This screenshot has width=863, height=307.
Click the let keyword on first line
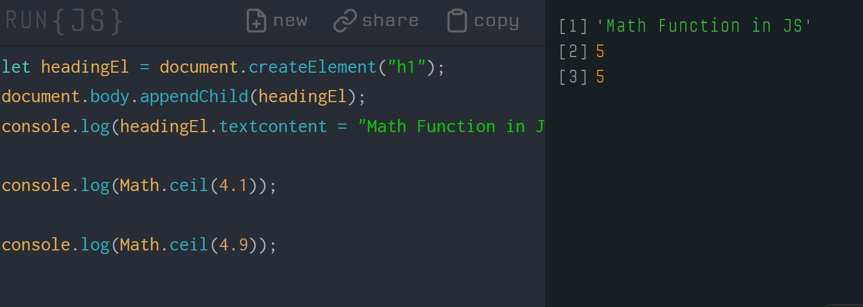click(x=16, y=67)
